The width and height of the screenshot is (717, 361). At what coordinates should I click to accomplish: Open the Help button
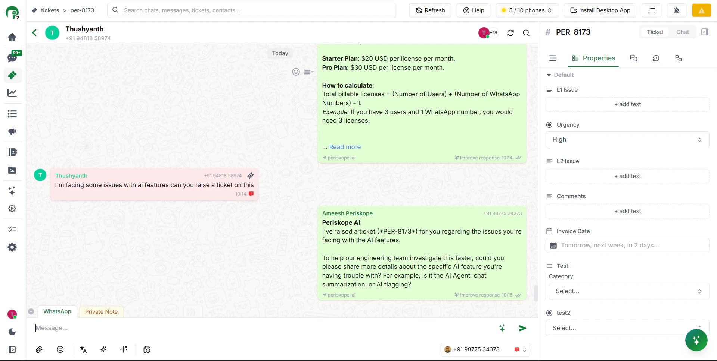[474, 10]
